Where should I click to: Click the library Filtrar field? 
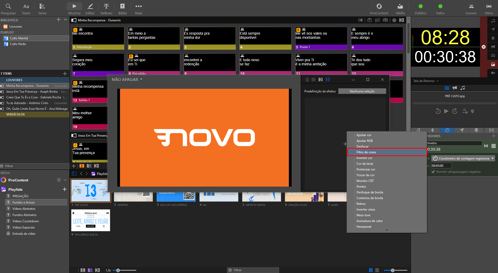[x=34, y=166]
